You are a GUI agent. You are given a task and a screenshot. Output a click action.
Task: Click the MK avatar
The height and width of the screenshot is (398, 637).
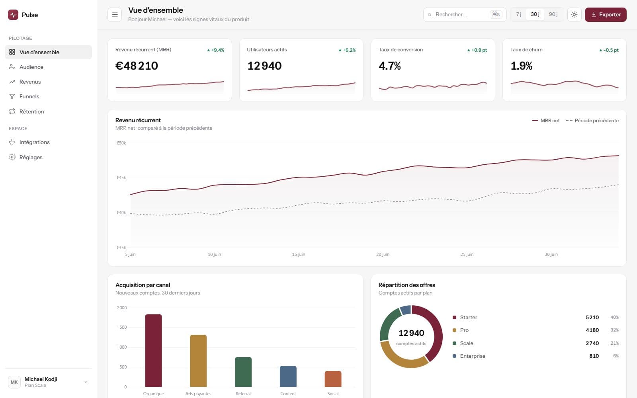click(14, 382)
